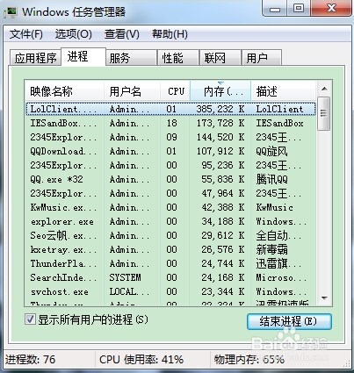Sort by 用户名 column header

point(132,91)
